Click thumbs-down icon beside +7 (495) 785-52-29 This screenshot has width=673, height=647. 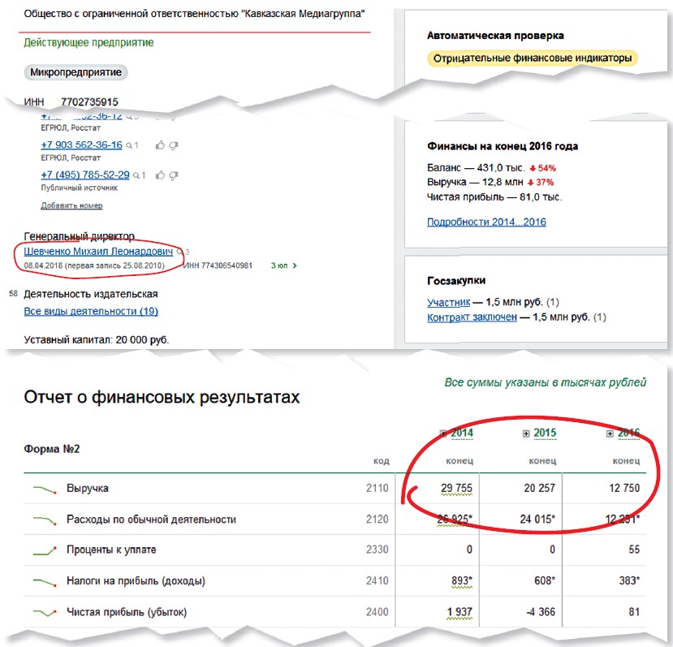click(174, 175)
